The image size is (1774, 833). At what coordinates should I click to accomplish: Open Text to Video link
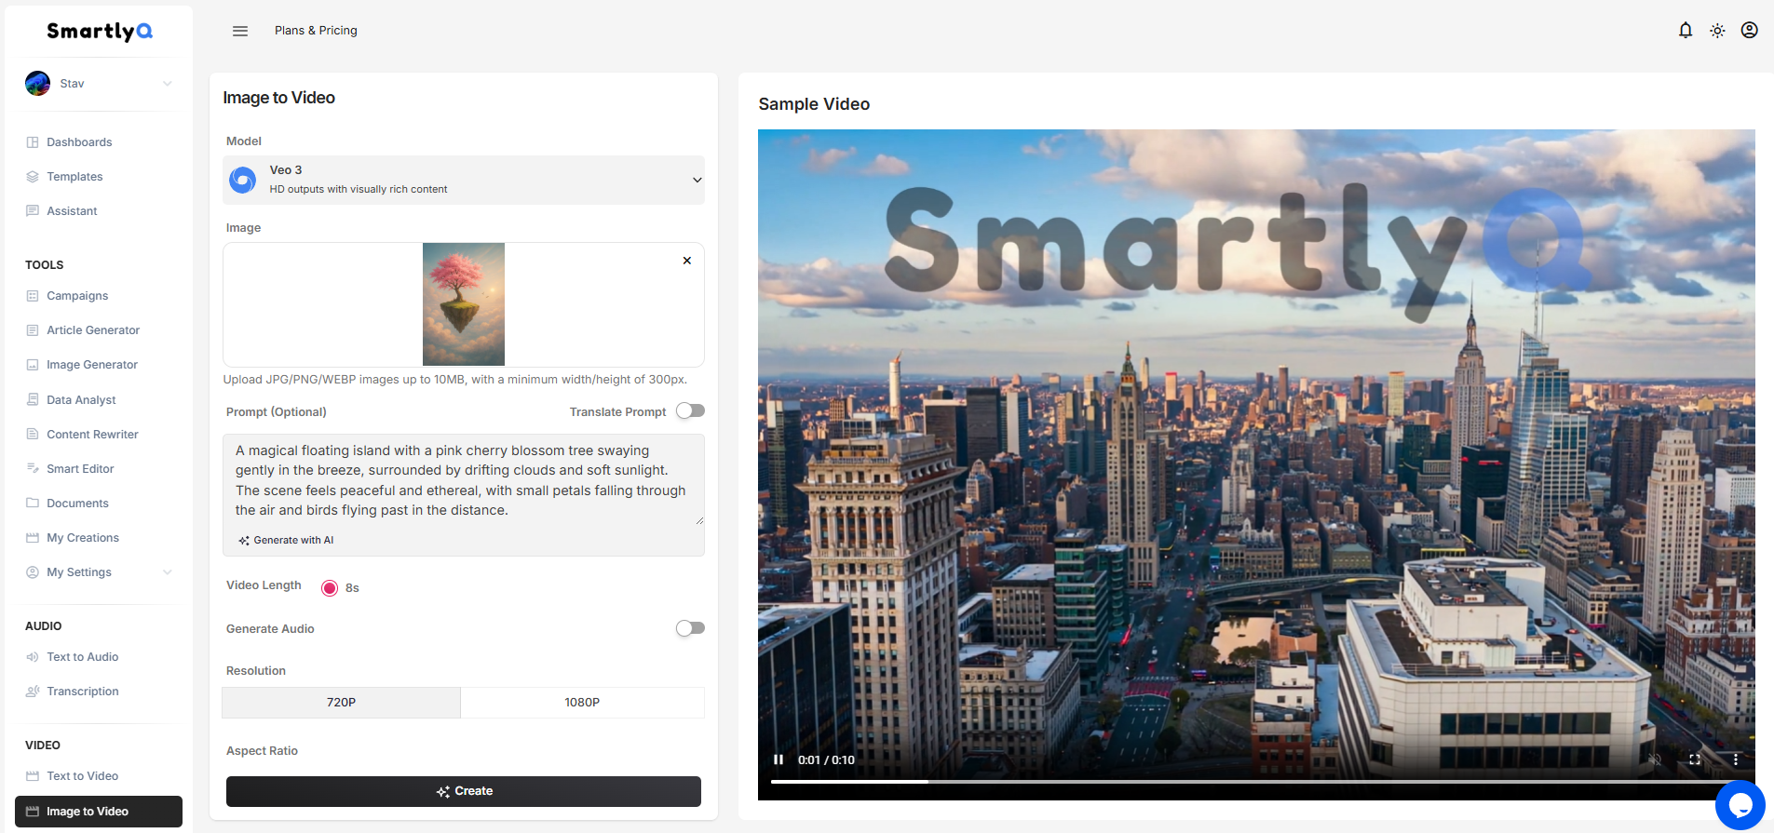(83, 776)
